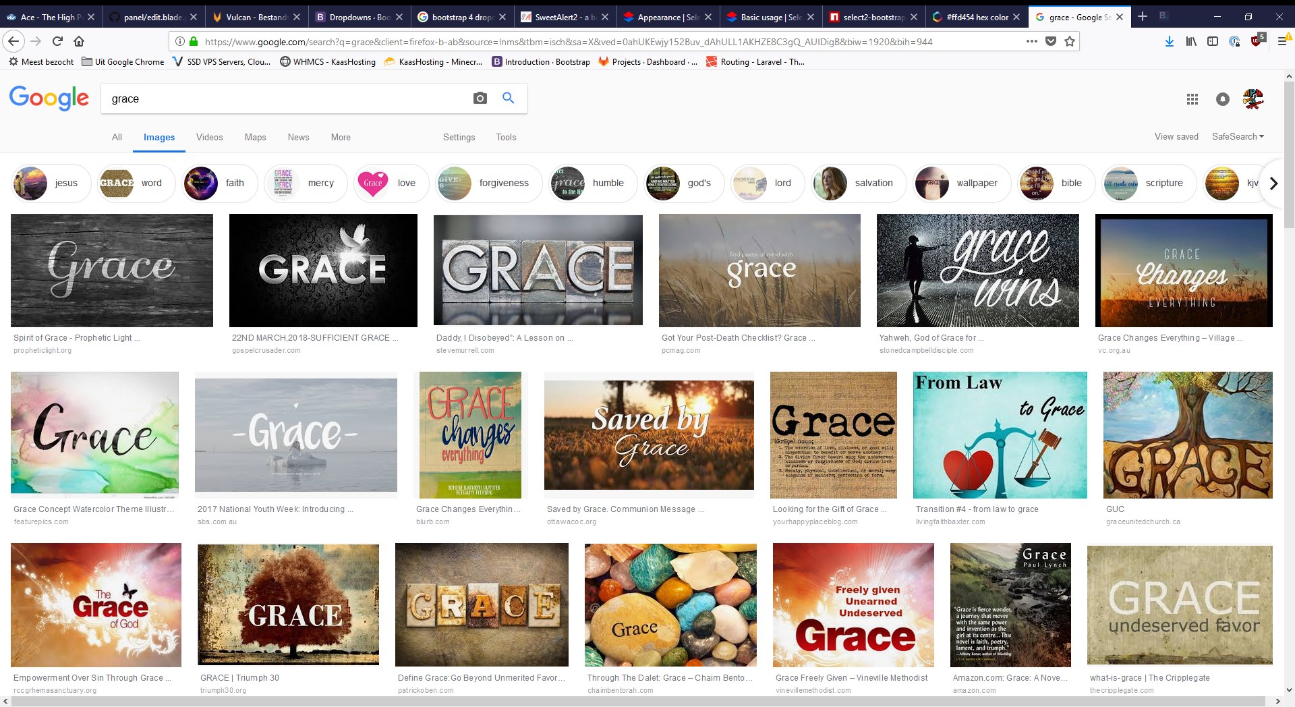This screenshot has width=1295, height=707.
Task: Open the Tools filter options
Action: click(x=506, y=137)
